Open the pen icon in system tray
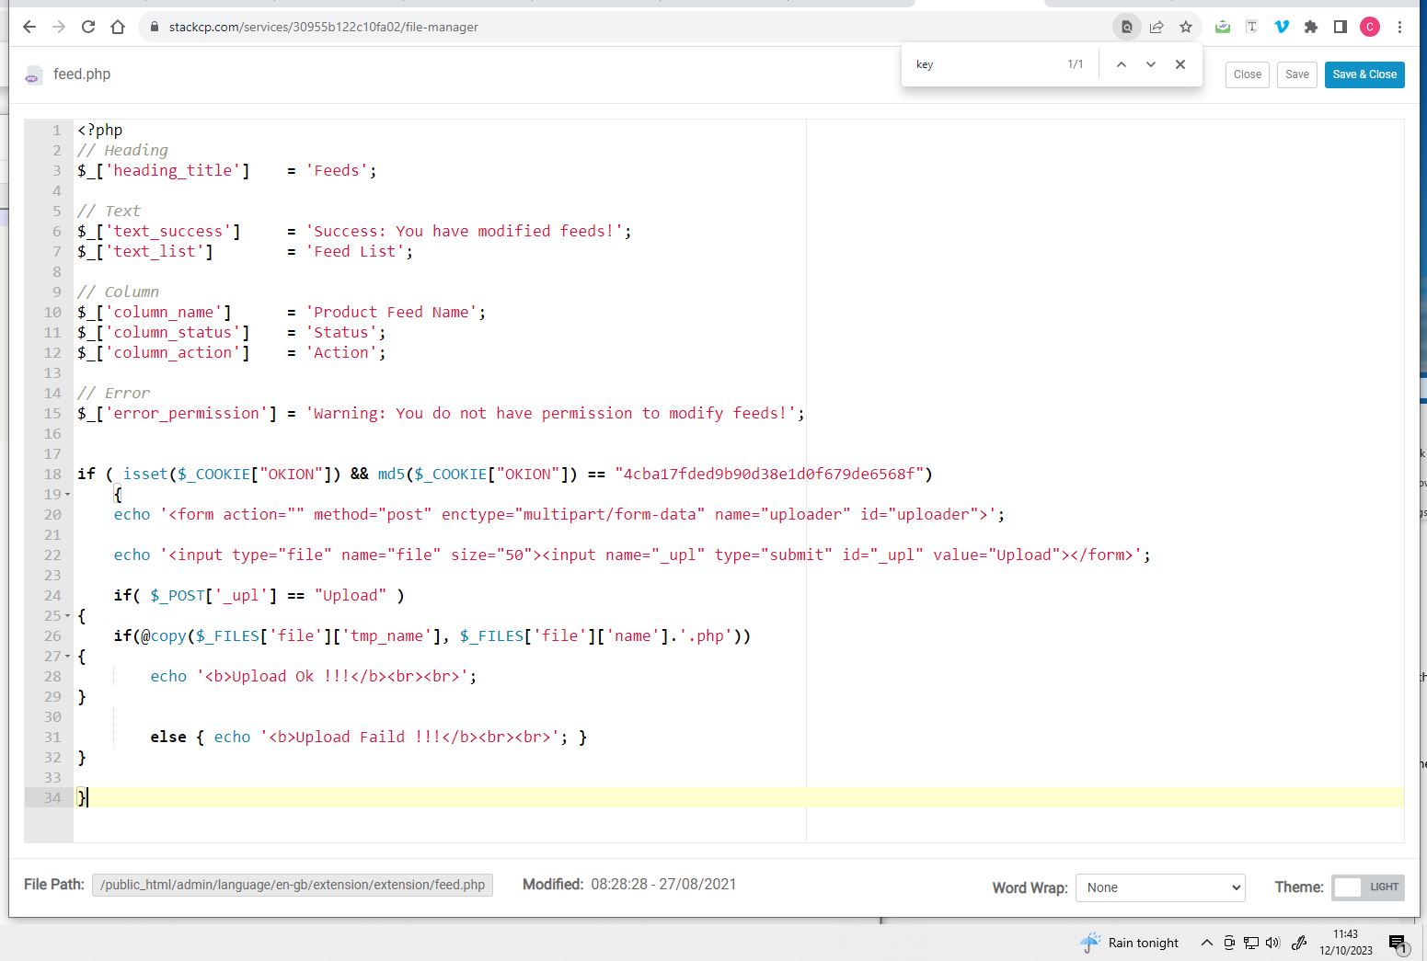 pyautogui.click(x=1299, y=943)
